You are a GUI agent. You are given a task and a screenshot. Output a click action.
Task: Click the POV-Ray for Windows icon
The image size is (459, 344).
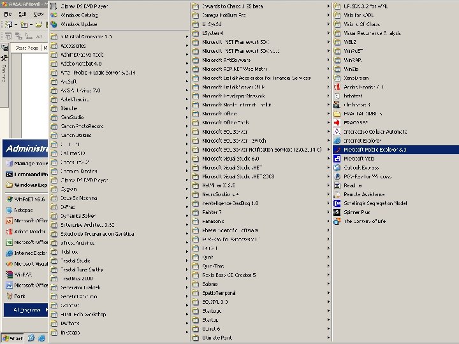pyautogui.click(x=337, y=176)
